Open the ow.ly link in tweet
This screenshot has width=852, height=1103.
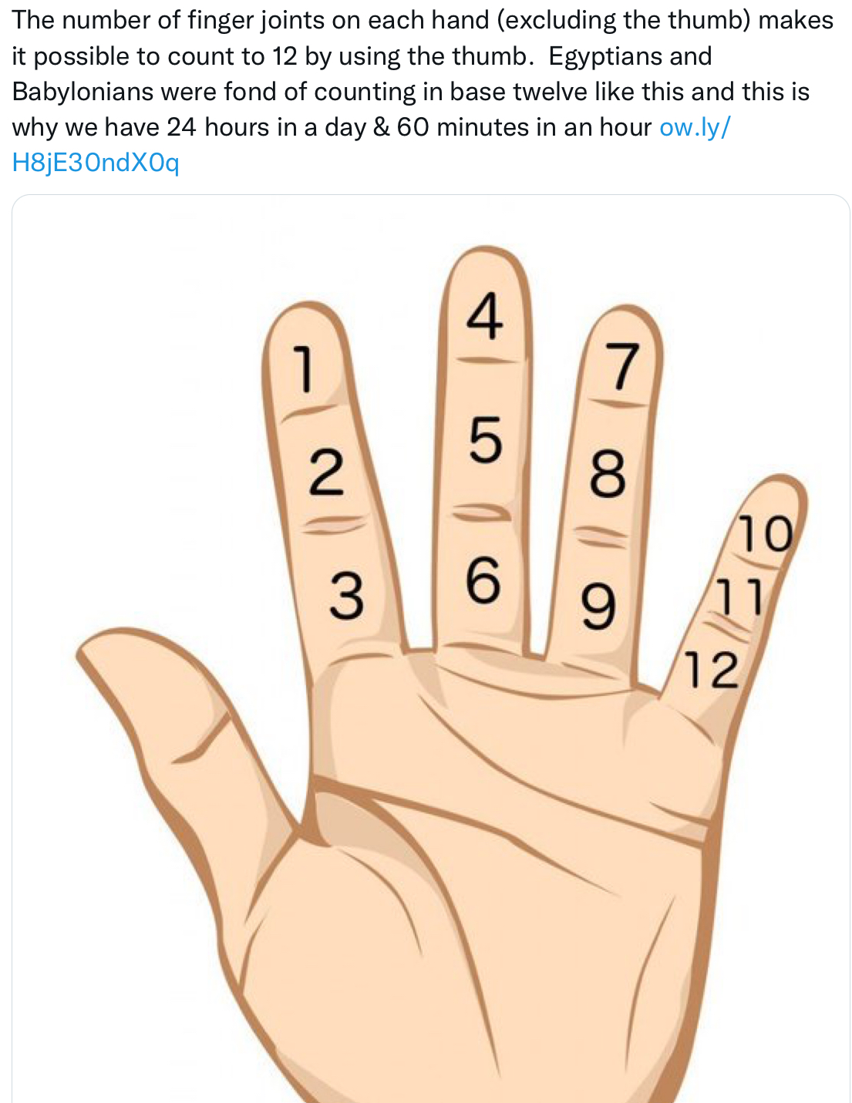(695, 127)
